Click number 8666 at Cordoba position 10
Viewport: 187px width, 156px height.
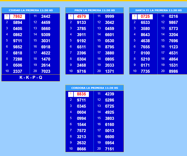(81, 149)
